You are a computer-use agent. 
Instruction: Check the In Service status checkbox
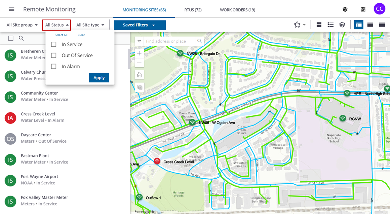coord(53,44)
